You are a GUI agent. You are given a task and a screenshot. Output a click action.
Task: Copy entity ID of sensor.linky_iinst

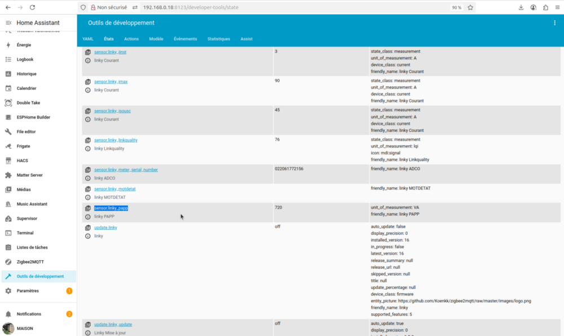pyautogui.click(x=88, y=52)
